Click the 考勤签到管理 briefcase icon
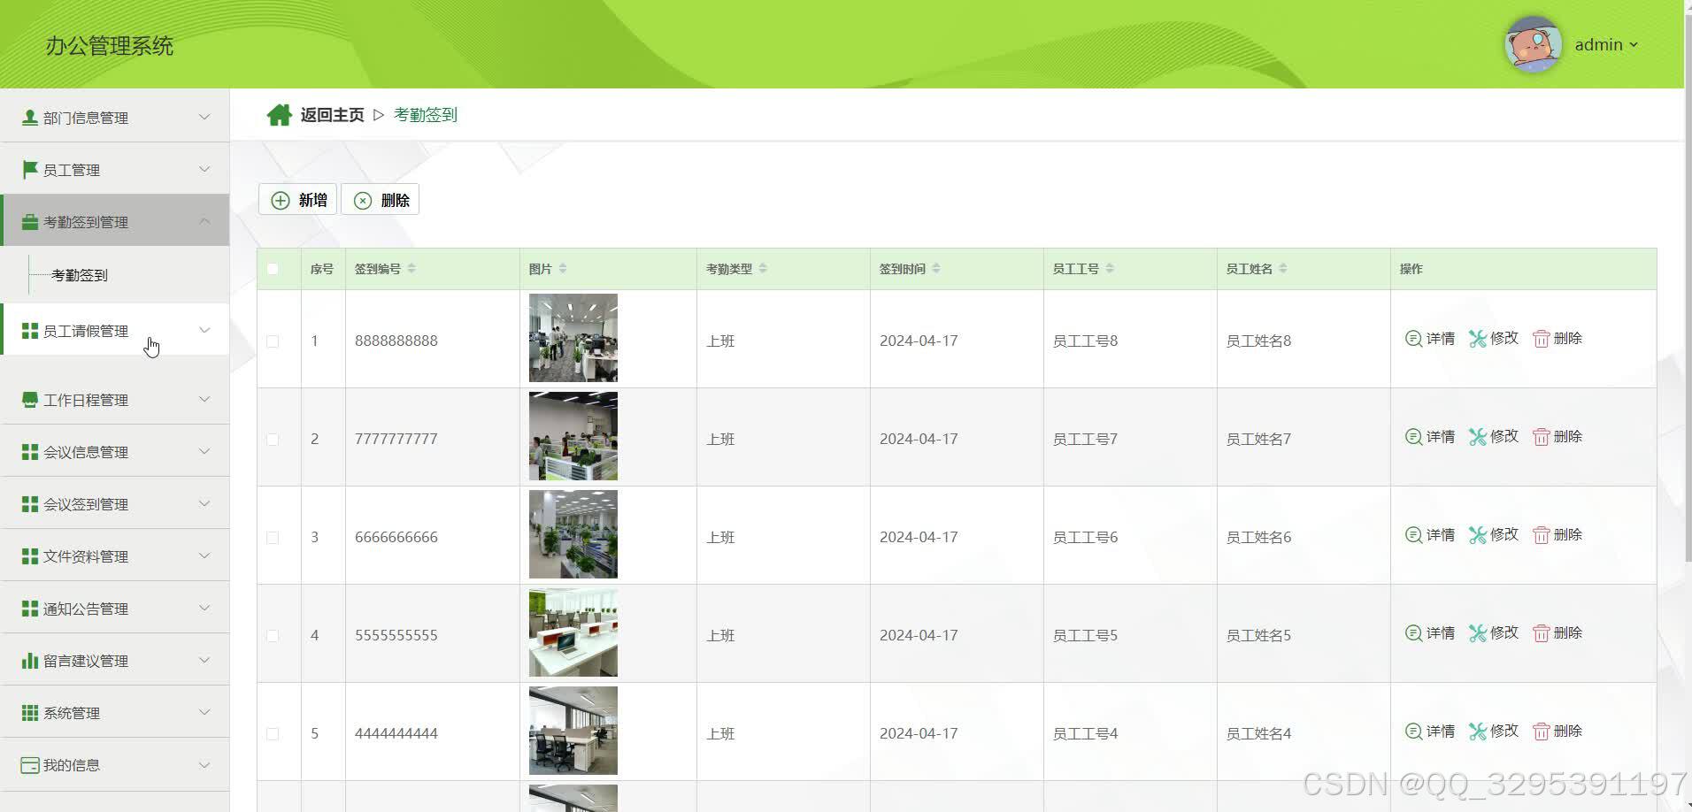Viewport: 1692px width, 812px height. pos(29,221)
